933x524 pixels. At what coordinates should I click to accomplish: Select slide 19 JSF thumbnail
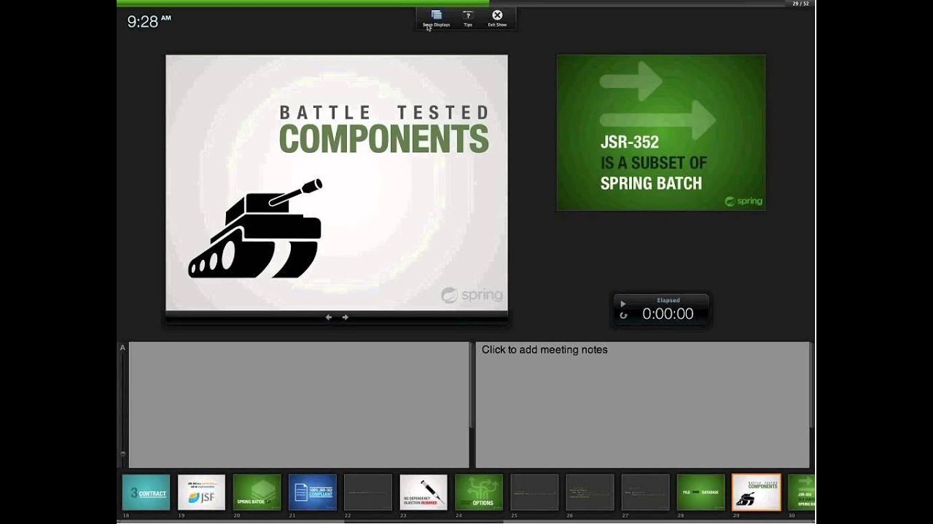click(x=202, y=492)
